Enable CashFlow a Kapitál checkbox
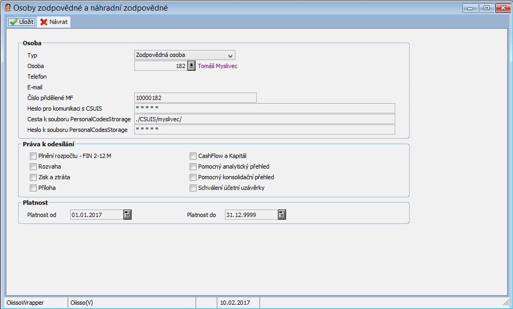The width and height of the screenshot is (513, 309). tap(193, 156)
